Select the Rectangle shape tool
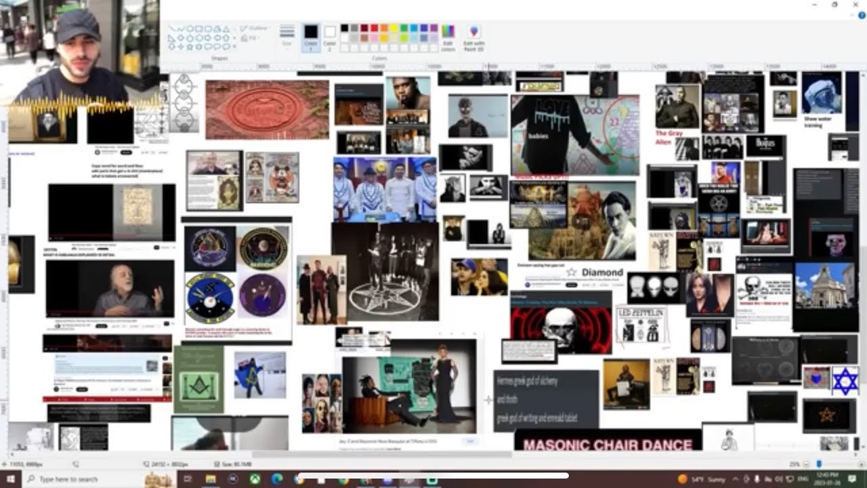867x488 pixels. [x=198, y=29]
